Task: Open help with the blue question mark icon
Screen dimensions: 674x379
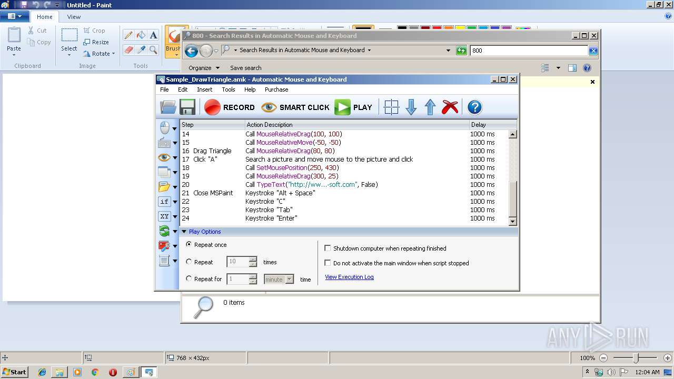Action: (474, 107)
